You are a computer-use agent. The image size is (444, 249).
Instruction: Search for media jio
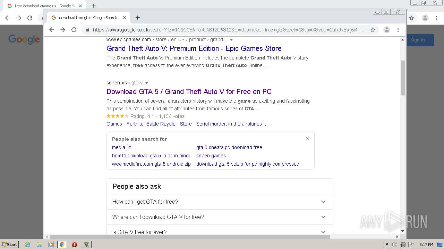tap(122, 147)
